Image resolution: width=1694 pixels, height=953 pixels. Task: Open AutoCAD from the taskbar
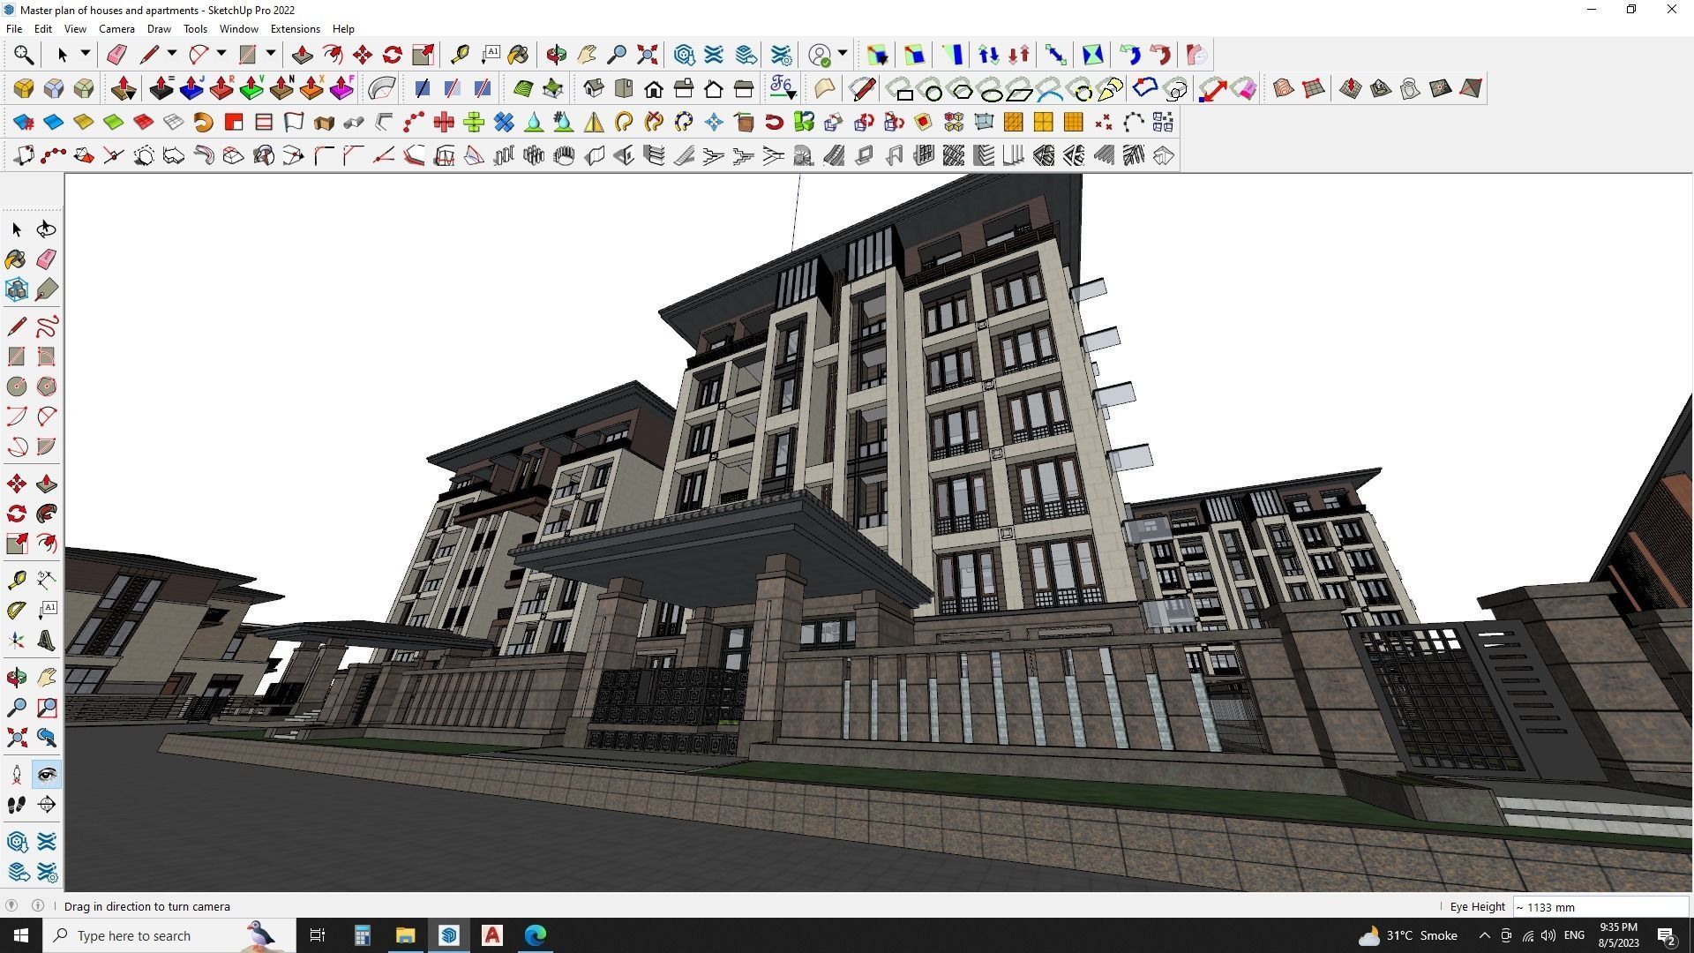click(492, 935)
